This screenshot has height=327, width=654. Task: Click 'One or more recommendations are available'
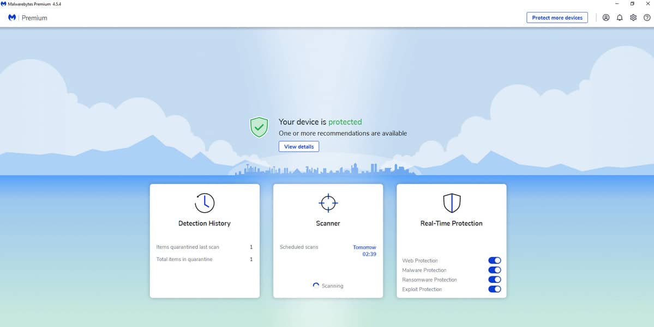[343, 133]
